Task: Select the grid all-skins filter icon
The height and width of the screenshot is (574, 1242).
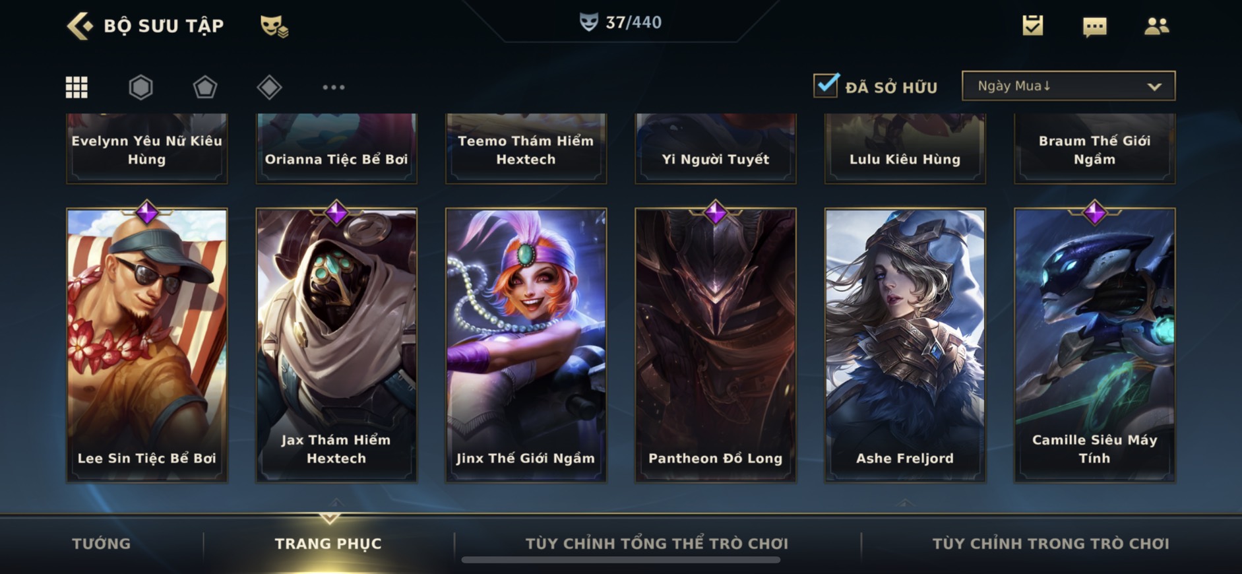Action: [77, 87]
